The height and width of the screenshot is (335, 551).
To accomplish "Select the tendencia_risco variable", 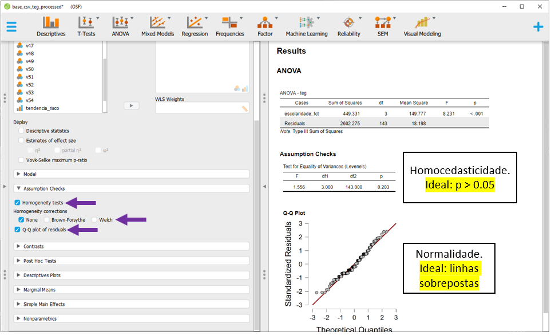I will 42,108.
